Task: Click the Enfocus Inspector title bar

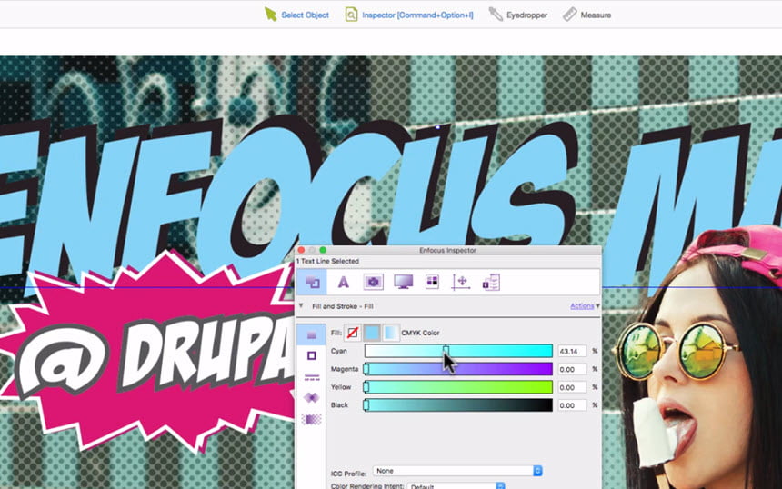Action: (x=448, y=250)
